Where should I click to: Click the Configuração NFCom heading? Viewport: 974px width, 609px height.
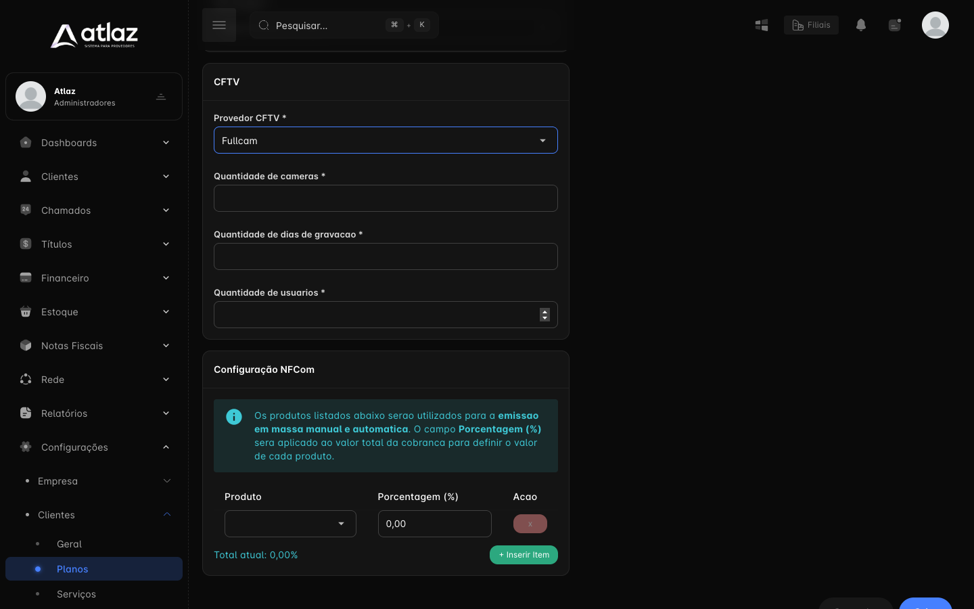click(x=264, y=369)
